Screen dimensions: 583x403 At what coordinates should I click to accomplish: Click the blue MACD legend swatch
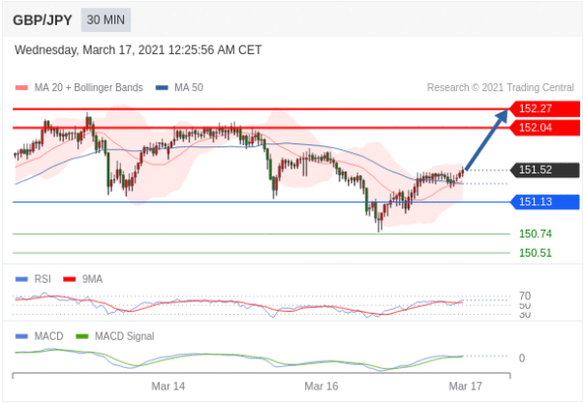[21, 336]
